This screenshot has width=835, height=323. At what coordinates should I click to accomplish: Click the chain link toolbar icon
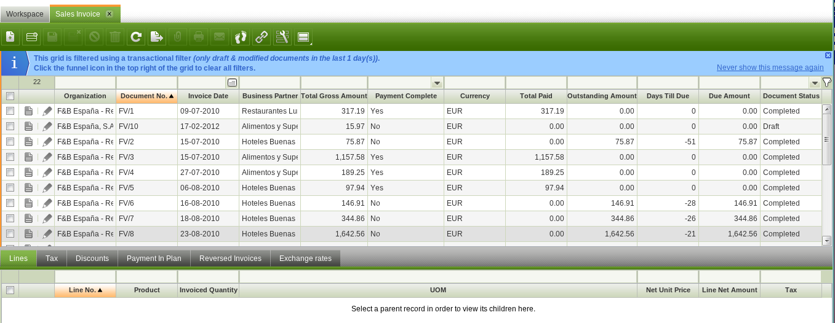tap(262, 37)
